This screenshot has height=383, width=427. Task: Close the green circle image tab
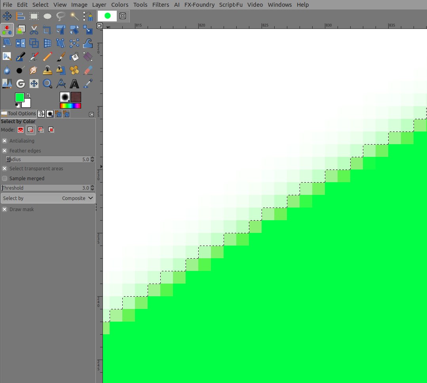123,16
